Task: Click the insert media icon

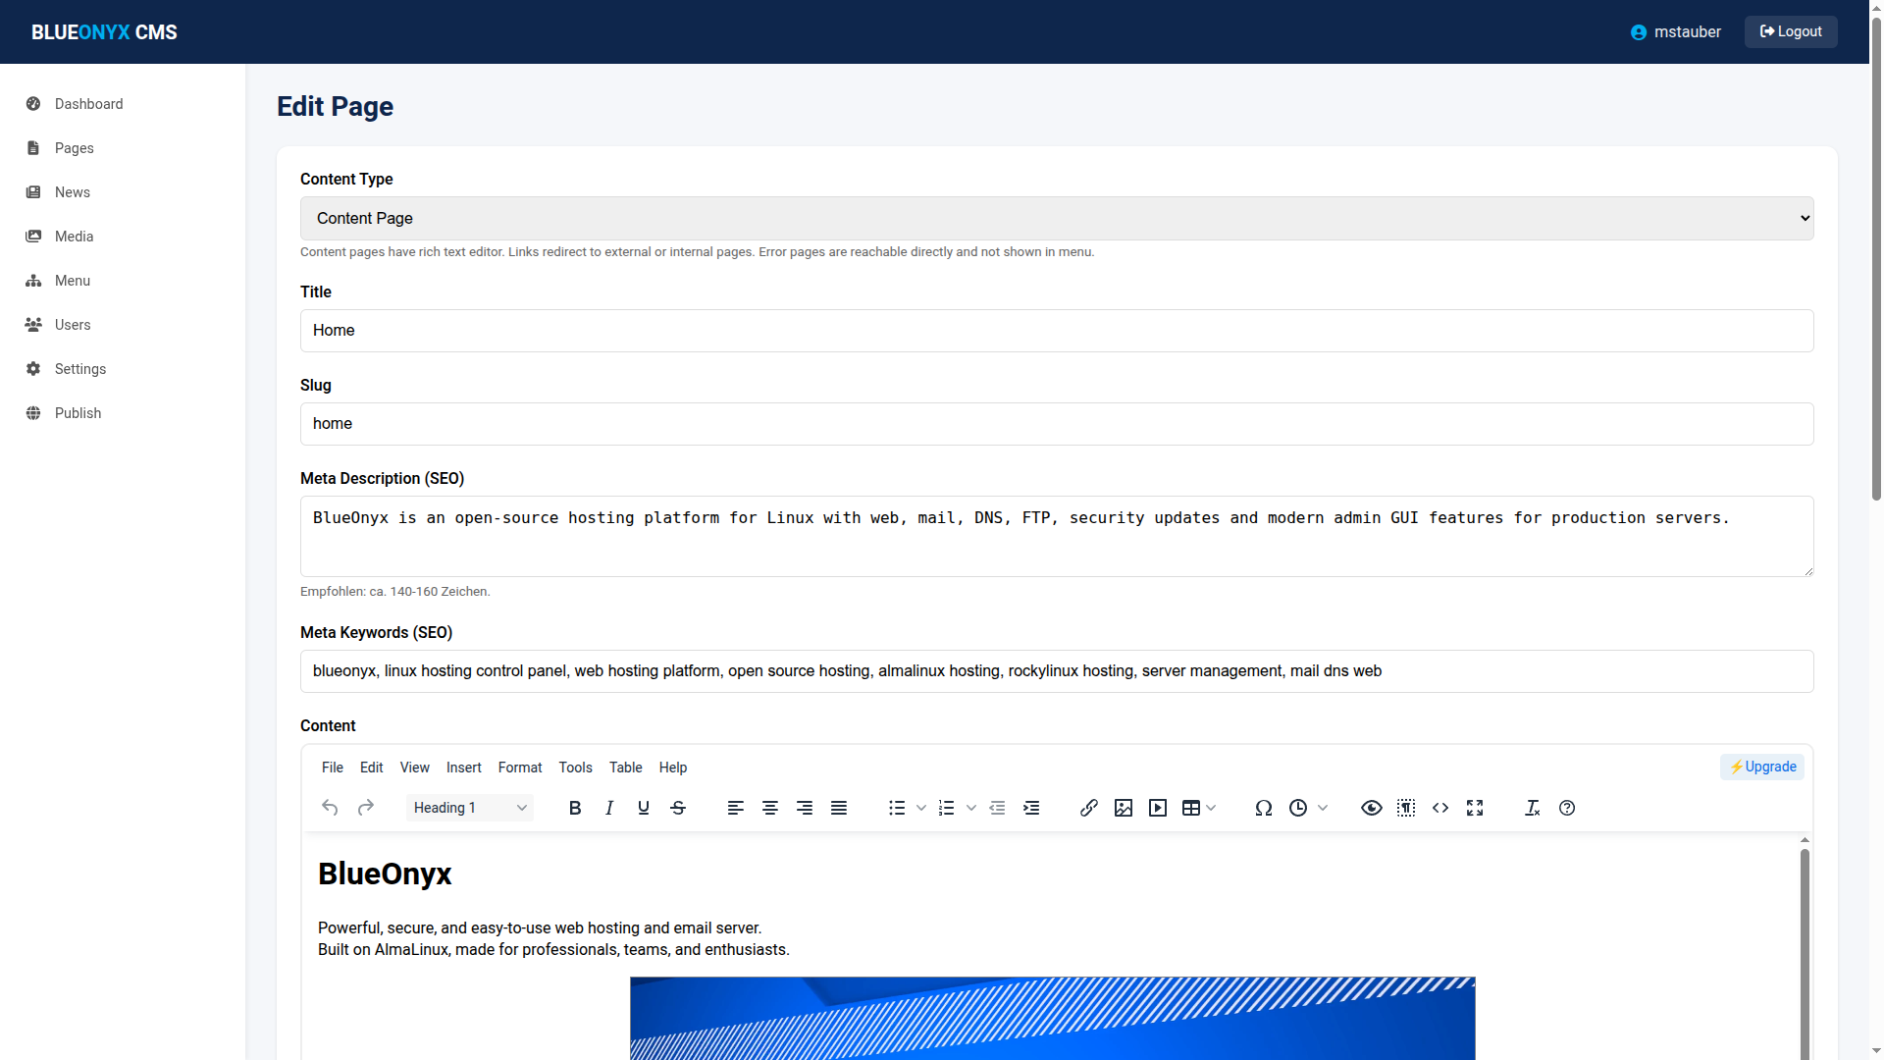Action: point(1158,808)
